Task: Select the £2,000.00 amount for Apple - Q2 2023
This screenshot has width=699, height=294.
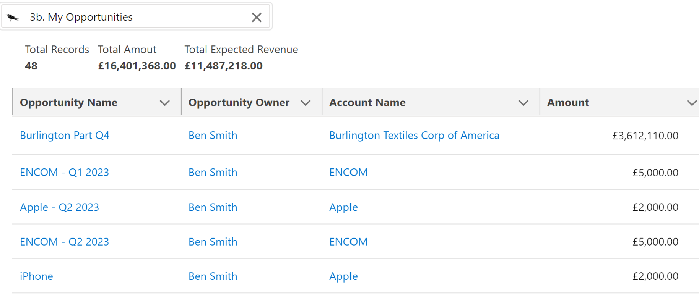Action: (655, 207)
